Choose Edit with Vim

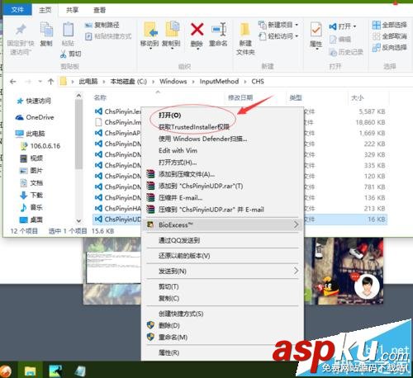pyautogui.click(x=178, y=150)
